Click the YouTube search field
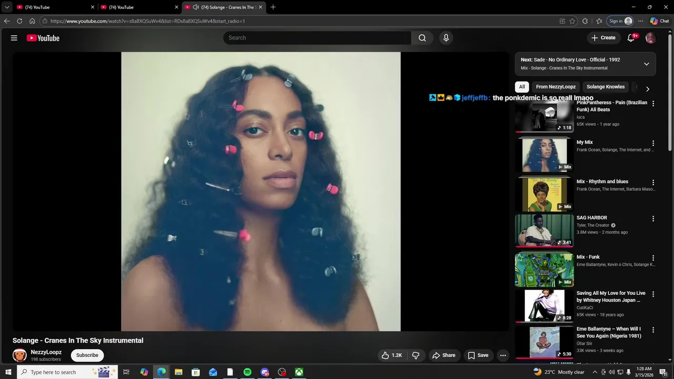This screenshot has width=674, height=379. [318, 38]
